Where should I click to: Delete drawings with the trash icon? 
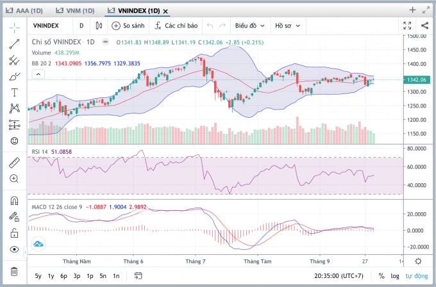tap(14, 271)
